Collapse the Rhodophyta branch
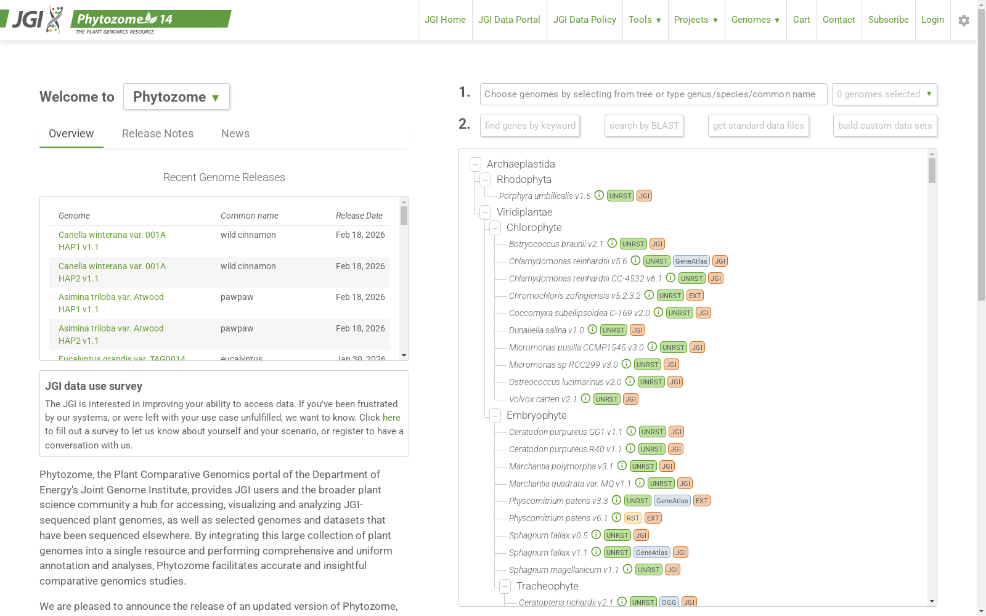The width and height of the screenshot is (986, 616). (x=485, y=180)
